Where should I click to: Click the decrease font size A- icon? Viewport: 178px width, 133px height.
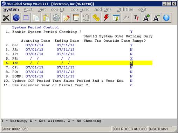(x=156, y=18)
